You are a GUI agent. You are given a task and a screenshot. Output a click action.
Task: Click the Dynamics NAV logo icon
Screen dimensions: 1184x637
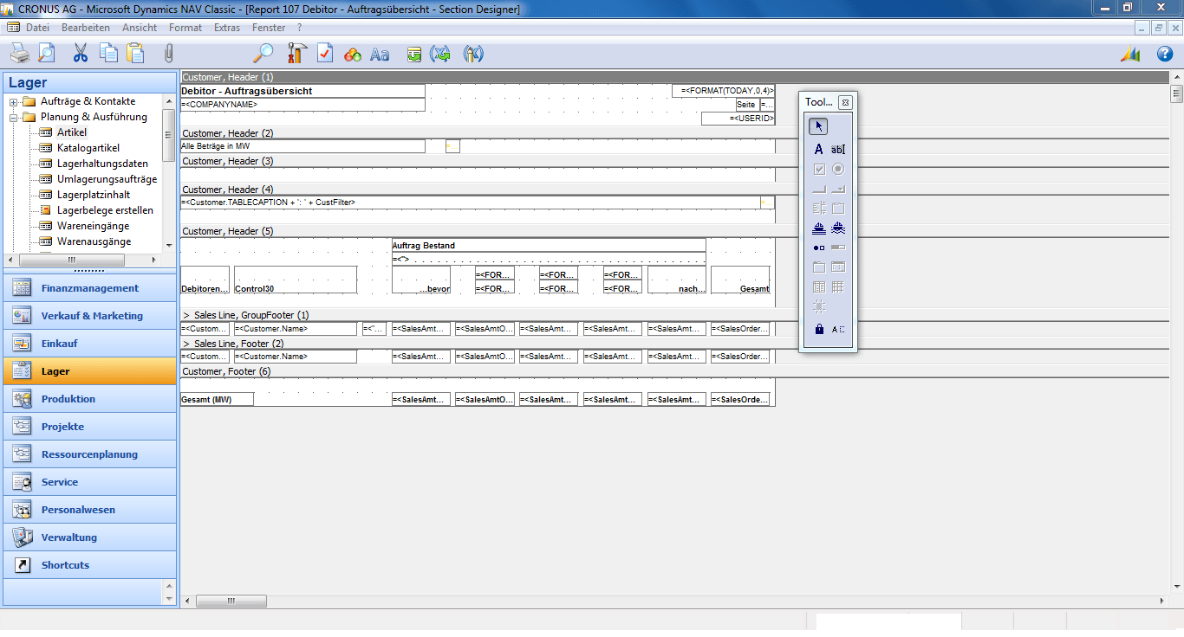pos(1130,55)
